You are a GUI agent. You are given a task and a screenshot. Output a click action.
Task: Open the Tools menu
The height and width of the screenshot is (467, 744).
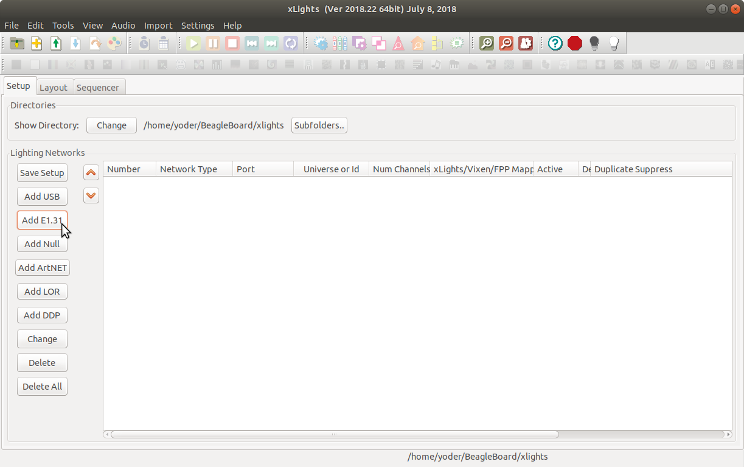[x=63, y=26]
